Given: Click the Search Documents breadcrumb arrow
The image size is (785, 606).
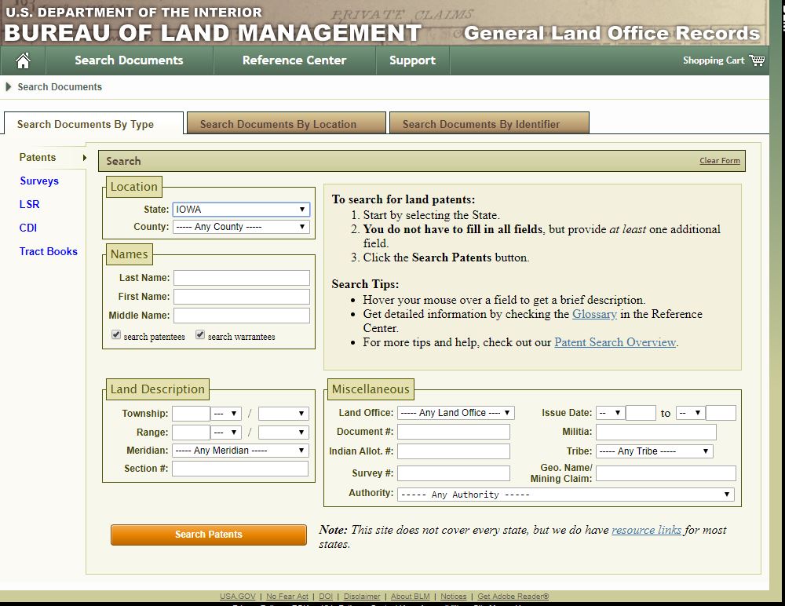Looking at the screenshot, I should point(8,86).
